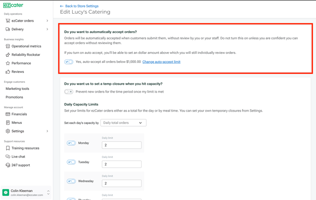
Task: Click the Live chat bubble icon
Action: coord(8,157)
